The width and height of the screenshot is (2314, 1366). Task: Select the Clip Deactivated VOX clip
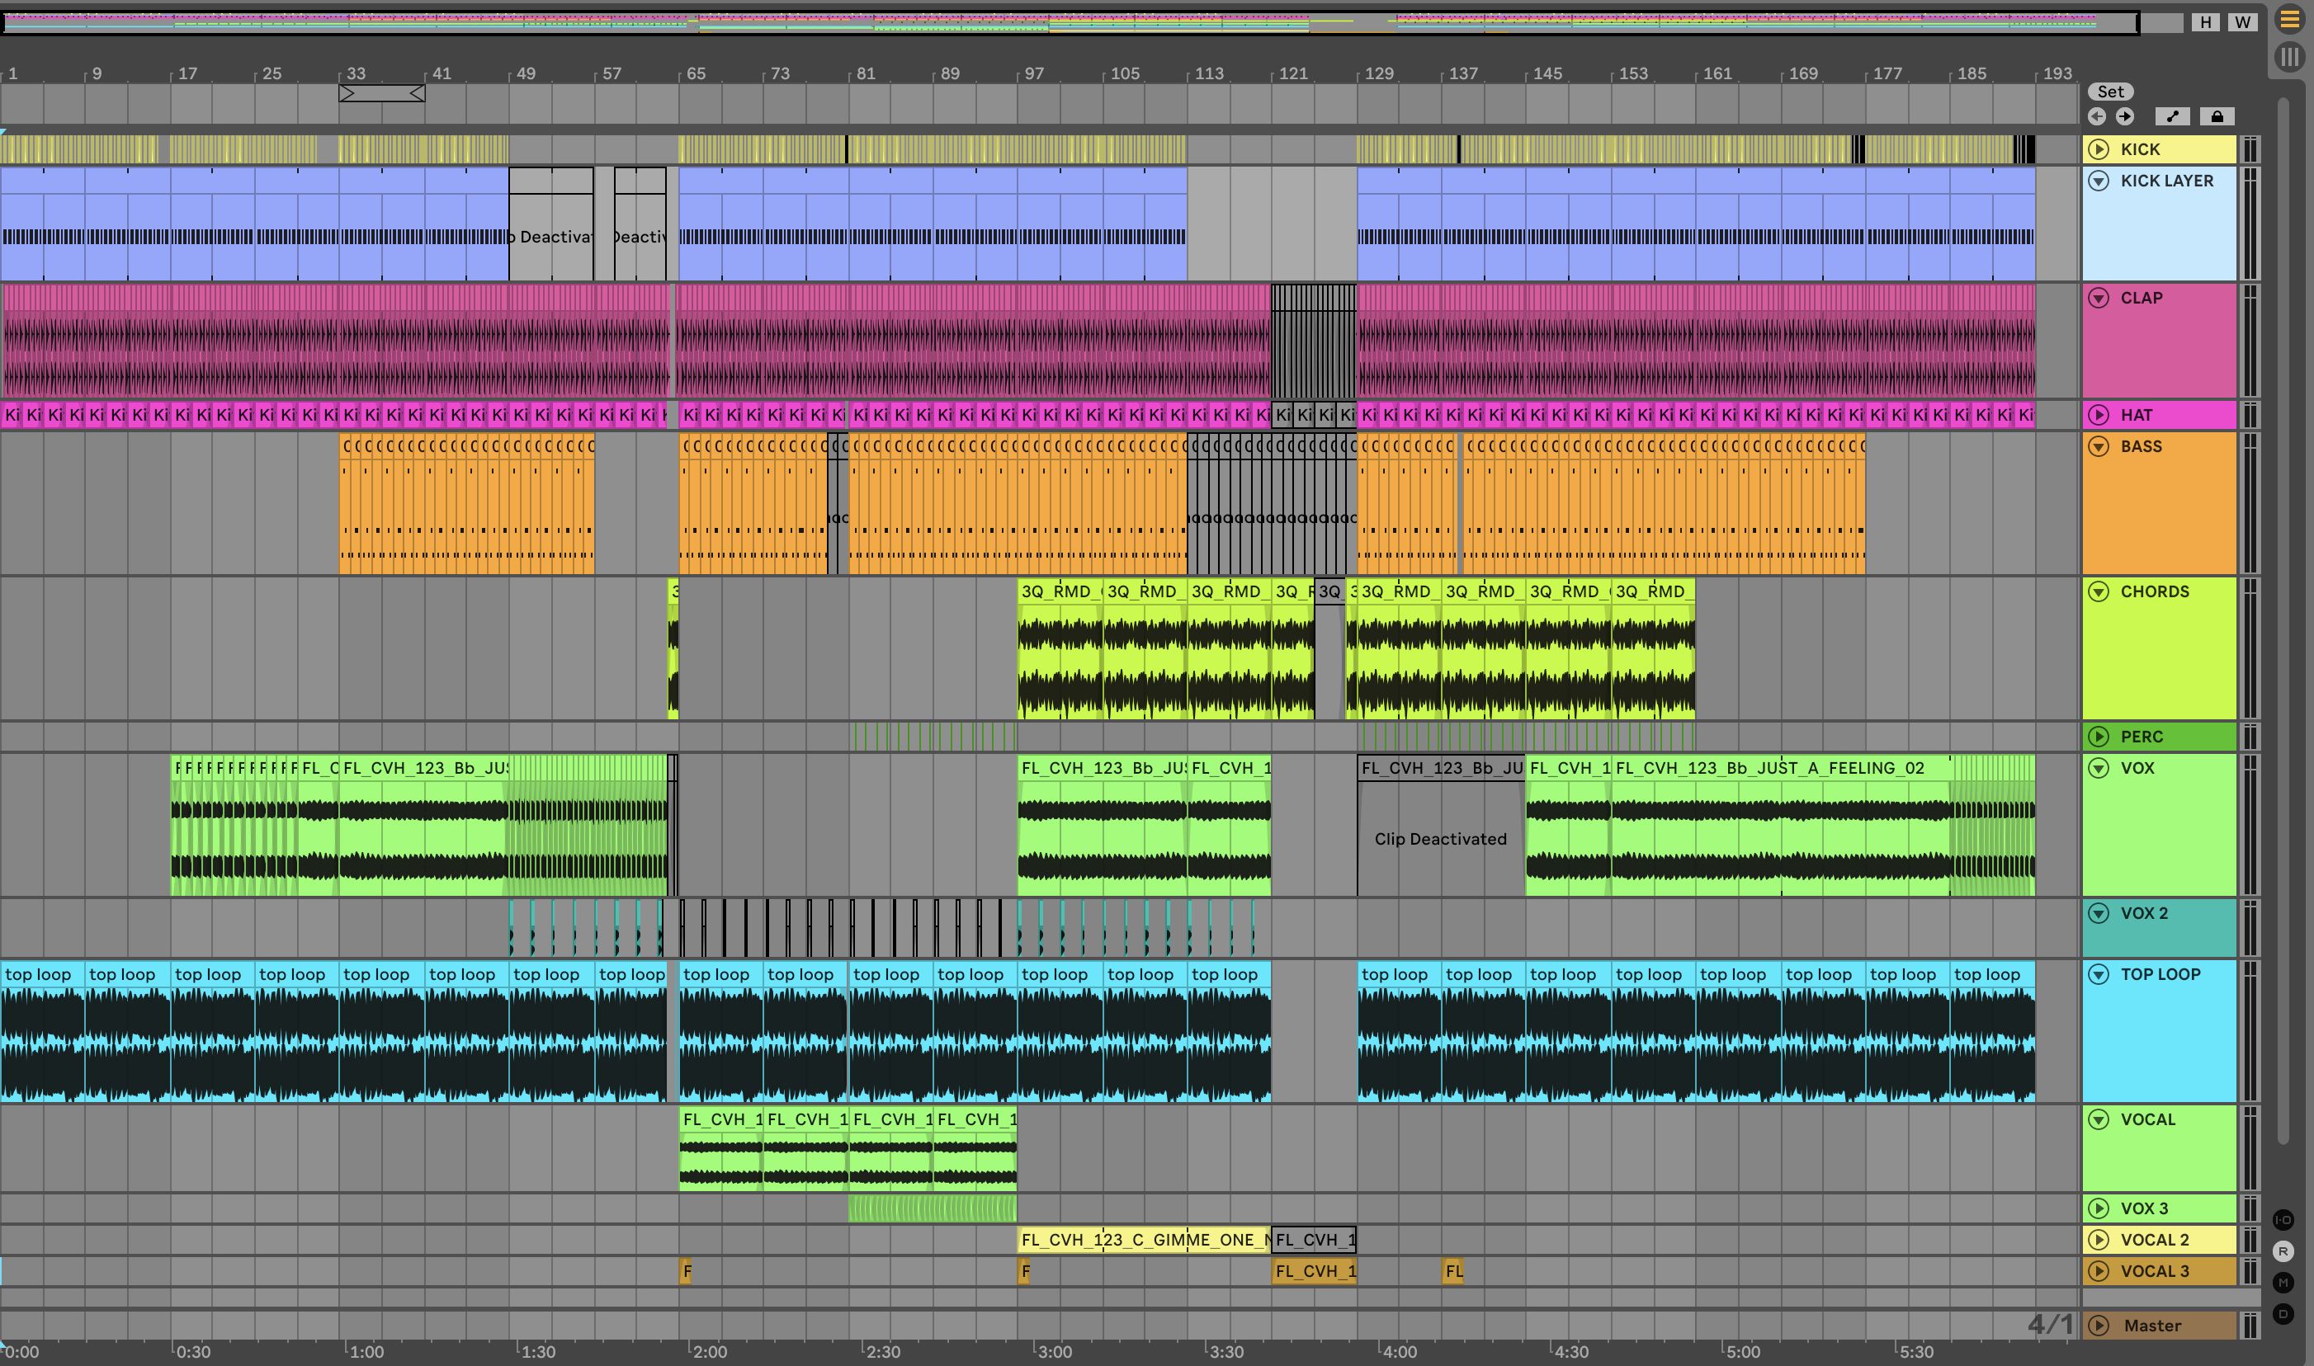pos(1440,837)
